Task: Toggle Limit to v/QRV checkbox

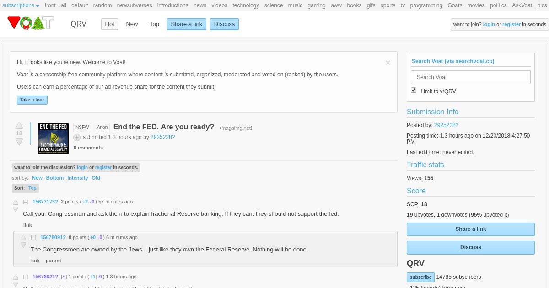Action: (414, 90)
